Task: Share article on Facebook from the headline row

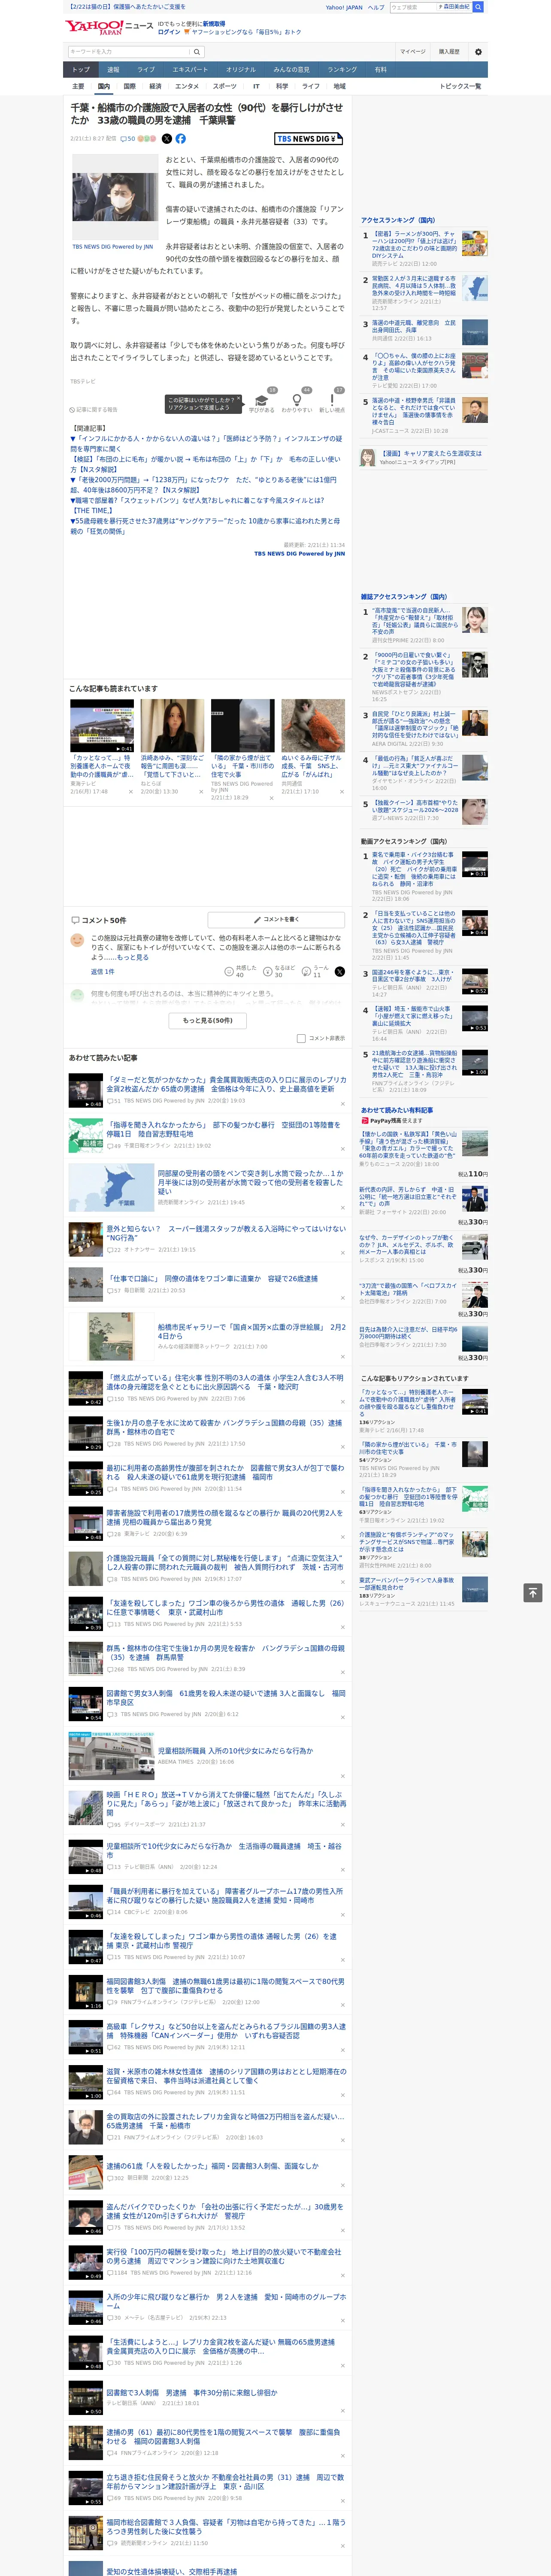Action: 181,139
